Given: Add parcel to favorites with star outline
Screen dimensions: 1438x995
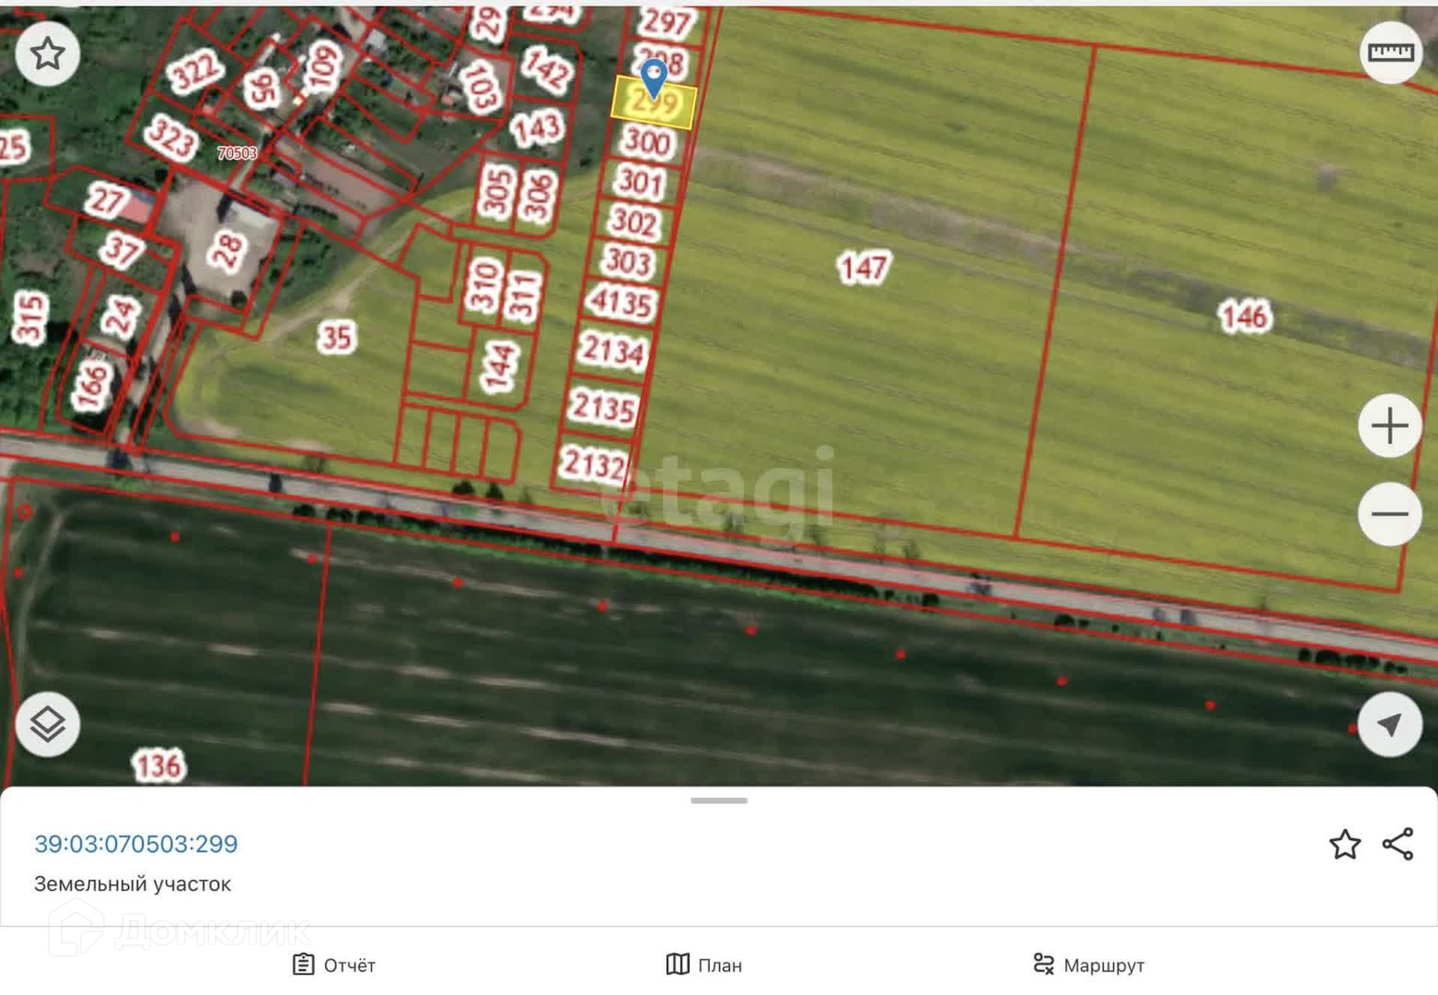Looking at the screenshot, I should (x=1344, y=844).
